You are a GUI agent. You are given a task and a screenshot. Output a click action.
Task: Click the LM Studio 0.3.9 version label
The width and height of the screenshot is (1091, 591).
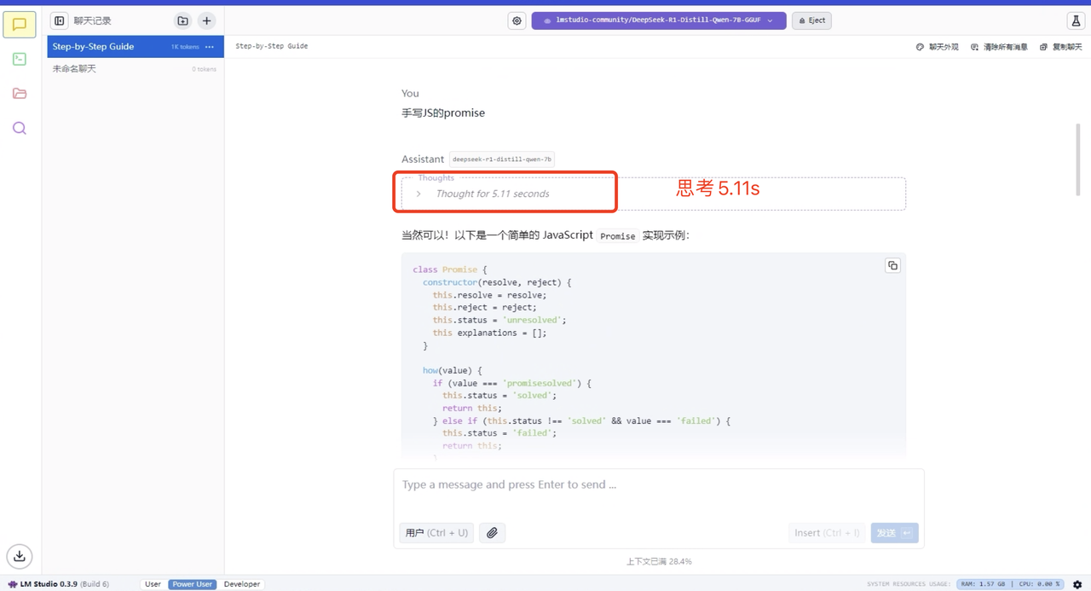[x=58, y=584]
